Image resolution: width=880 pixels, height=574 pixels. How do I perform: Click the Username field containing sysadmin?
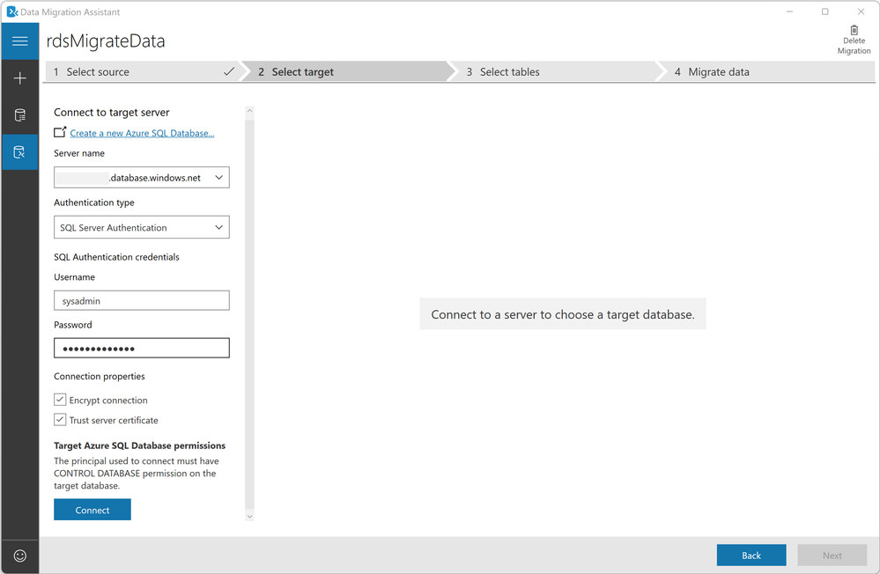point(142,301)
